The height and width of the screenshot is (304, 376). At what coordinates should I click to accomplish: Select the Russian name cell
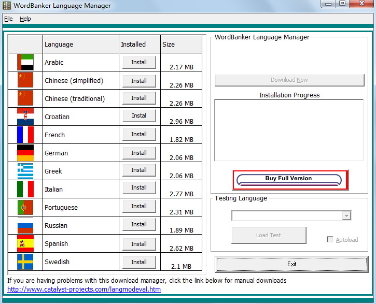click(x=81, y=225)
